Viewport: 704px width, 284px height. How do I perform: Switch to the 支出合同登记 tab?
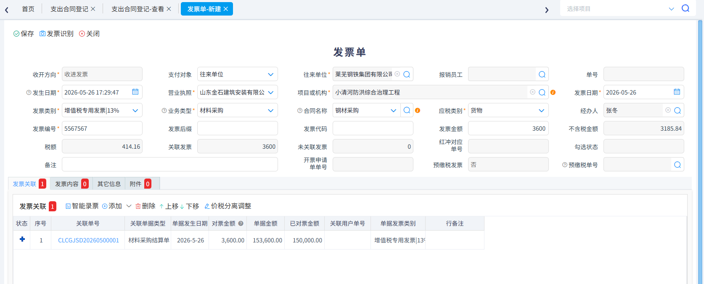tap(69, 9)
